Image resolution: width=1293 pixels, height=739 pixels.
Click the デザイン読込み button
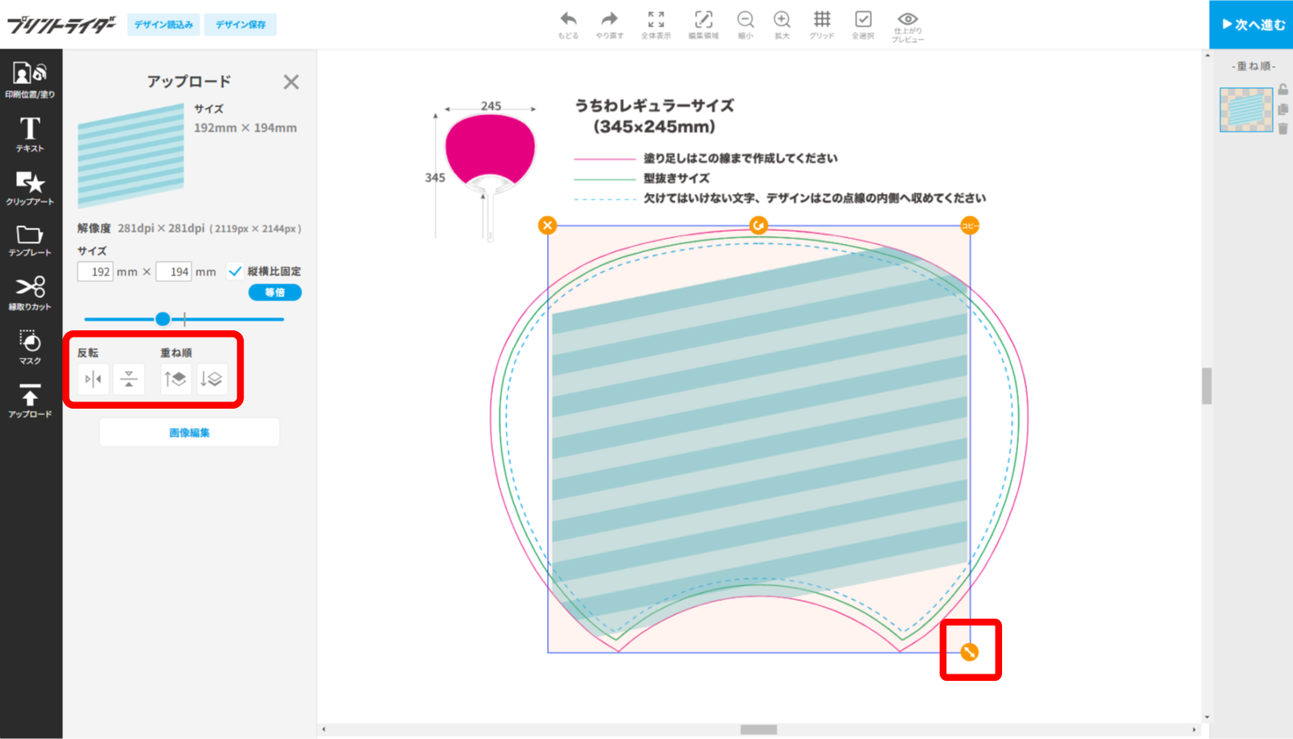pos(163,24)
